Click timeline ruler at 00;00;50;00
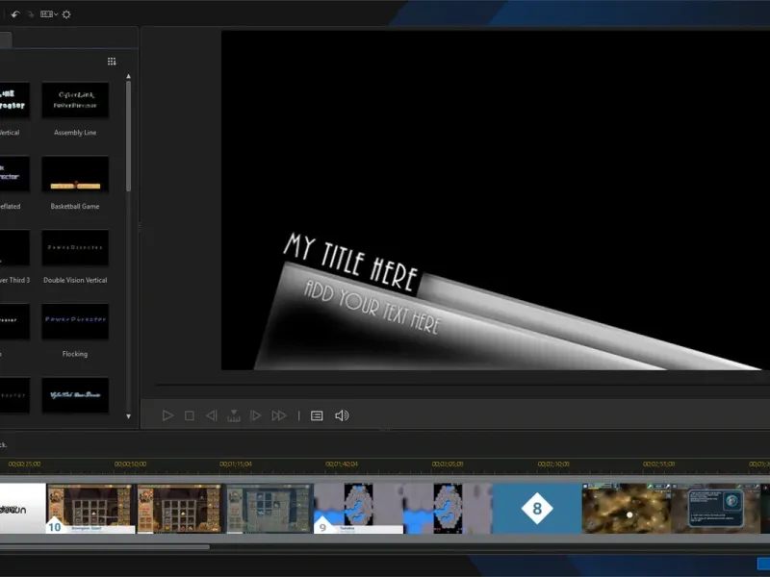This screenshot has width=770, height=577. click(130, 464)
